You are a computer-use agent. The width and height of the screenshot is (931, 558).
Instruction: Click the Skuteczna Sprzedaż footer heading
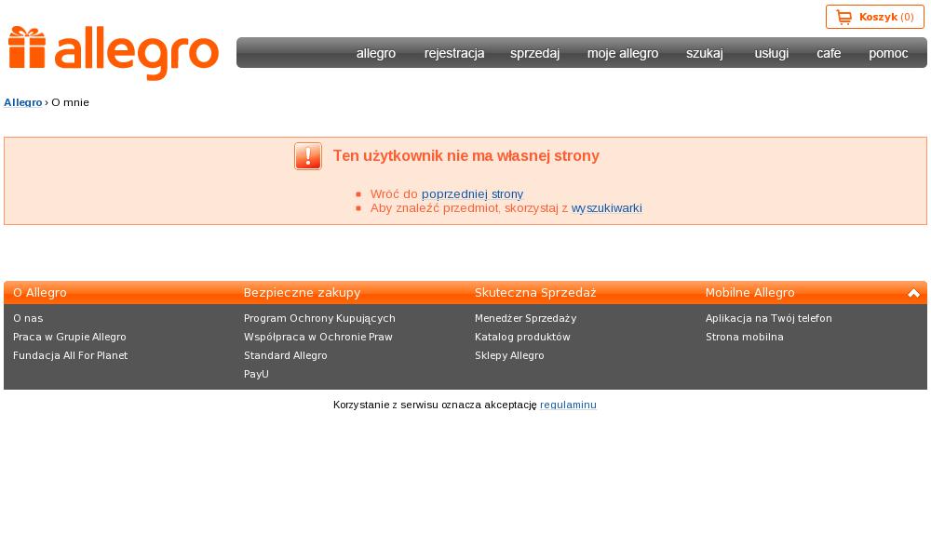[535, 293]
